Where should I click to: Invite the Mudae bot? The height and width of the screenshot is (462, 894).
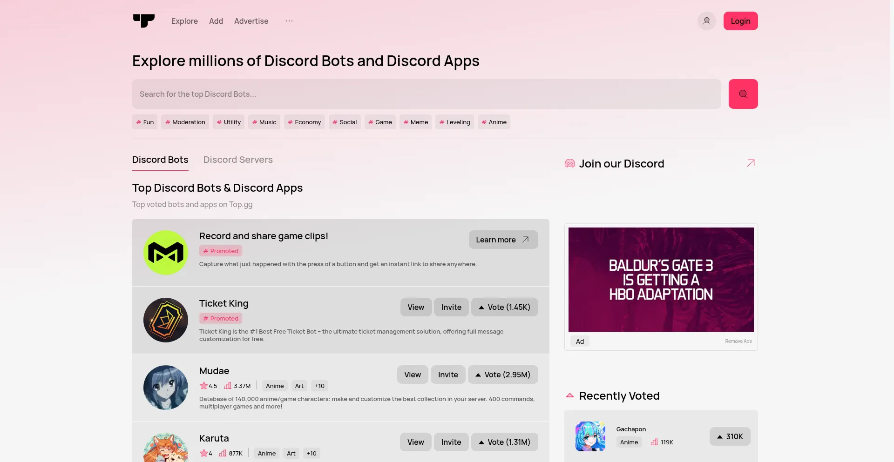[x=448, y=375]
